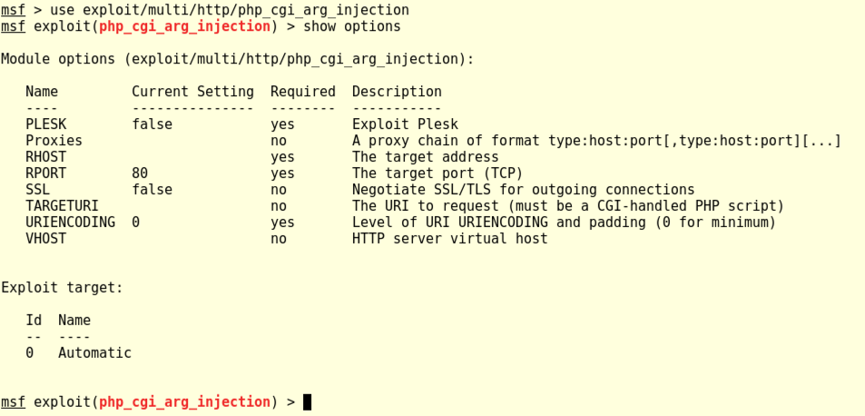865x416 pixels.
Task: Click the 'Description' column header
Action: tap(397, 92)
